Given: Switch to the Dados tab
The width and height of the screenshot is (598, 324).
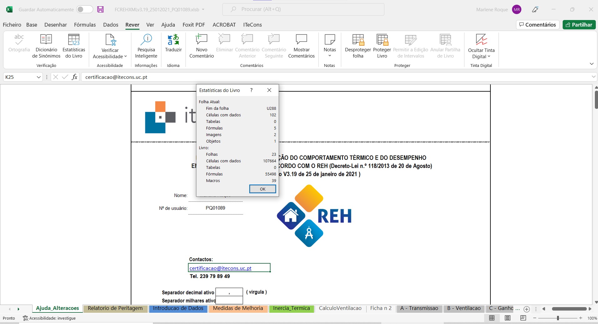Looking at the screenshot, I should pyautogui.click(x=111, y=25).
